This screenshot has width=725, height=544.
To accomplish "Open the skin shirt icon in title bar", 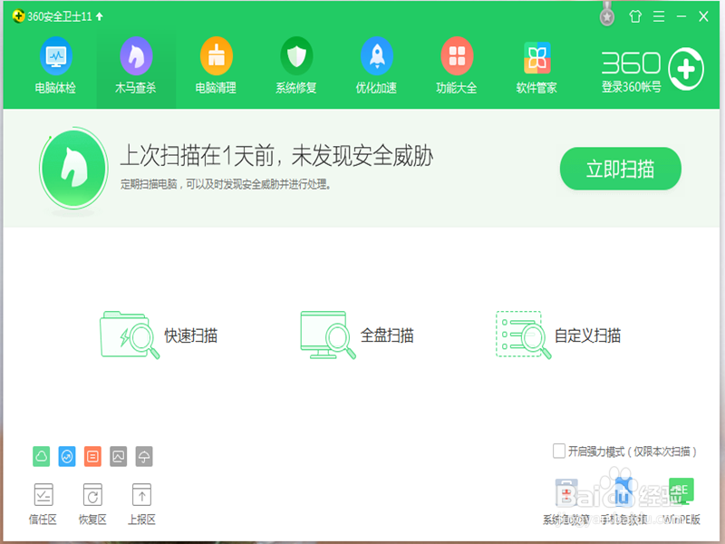I will [635, 16].
